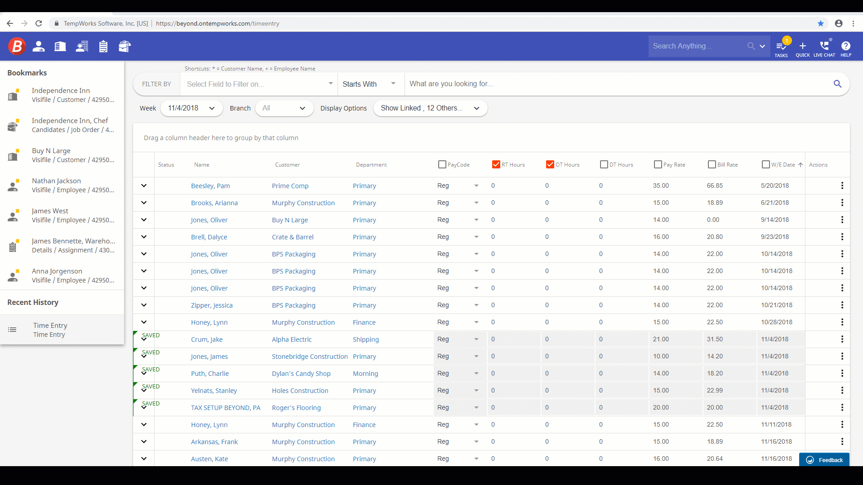Open the Tasks icon with notification badge
Screen dimensions: 863x485
pos(781,47)
